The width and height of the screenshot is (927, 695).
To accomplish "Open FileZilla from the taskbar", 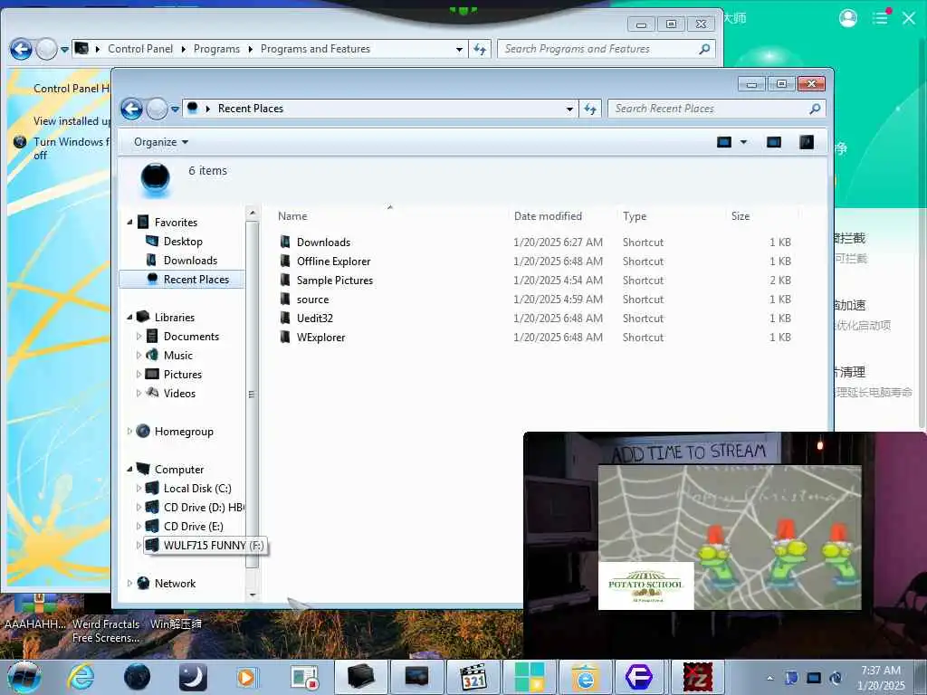I will click(x=698, y=677).
